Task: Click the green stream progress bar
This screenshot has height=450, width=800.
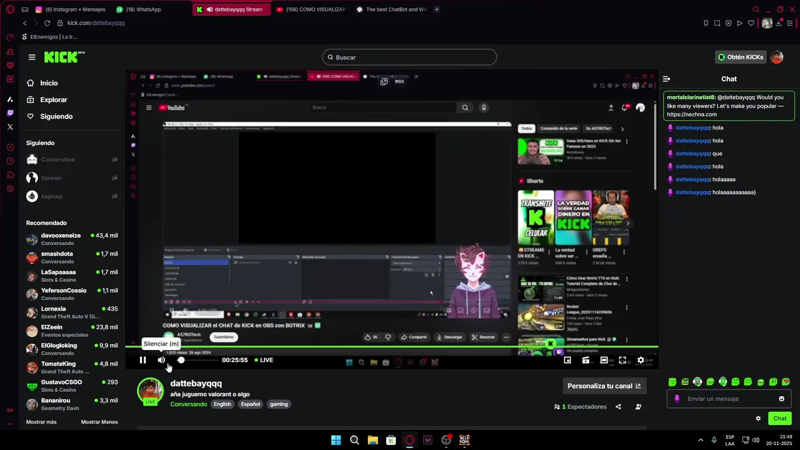Action: [x=392, y=346]
